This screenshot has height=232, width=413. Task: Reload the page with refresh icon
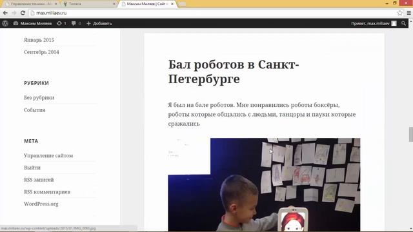(x=23, y=13)
